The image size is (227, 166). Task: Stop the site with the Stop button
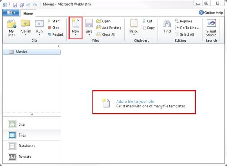tap(54, 28)
